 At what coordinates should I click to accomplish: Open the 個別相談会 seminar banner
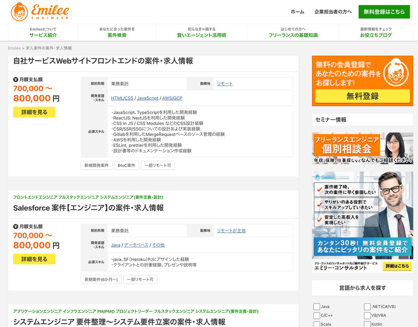point(362,148)
